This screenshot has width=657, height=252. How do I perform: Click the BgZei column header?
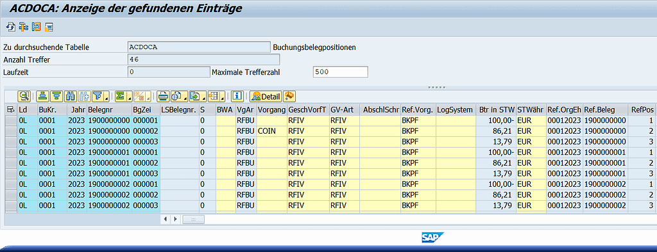tap(146, 109)
